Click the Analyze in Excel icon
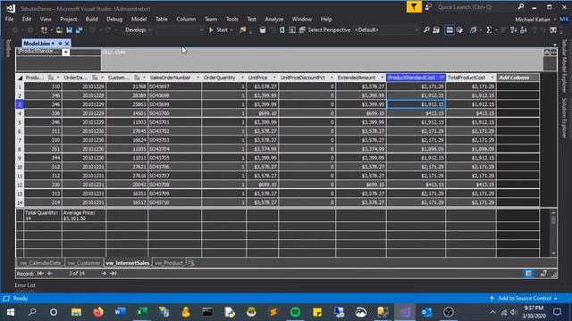This screenshot has height=321, width=572. [x=282, y=29]
